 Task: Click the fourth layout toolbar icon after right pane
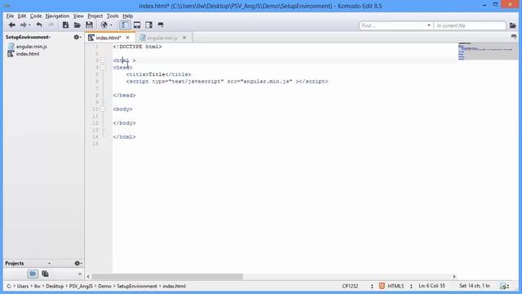pyautogui.click(x=161, y=25)
